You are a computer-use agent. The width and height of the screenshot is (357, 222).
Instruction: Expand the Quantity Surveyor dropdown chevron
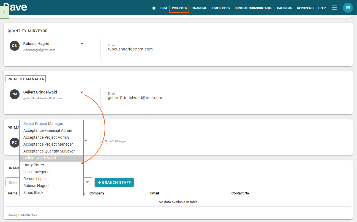coord(82,44)
